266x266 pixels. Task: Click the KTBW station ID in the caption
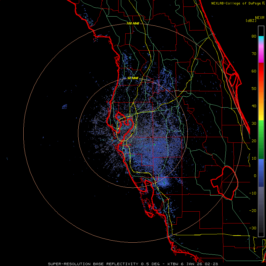173,264
